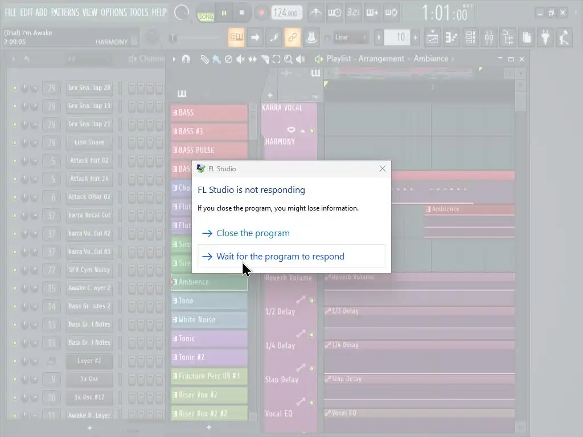Toggle loop recording icon
The width and height of the screenshot is (583, 437).
click(x=391, y=13)
